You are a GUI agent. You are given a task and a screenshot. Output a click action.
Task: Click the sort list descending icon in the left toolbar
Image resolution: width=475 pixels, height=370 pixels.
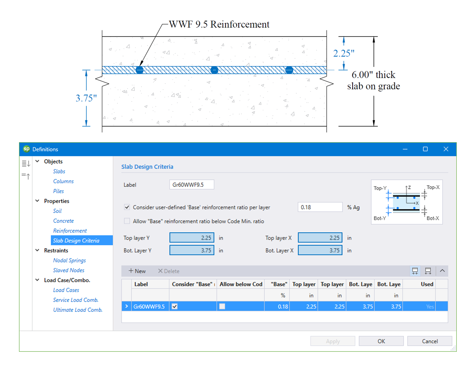[25, 164]
